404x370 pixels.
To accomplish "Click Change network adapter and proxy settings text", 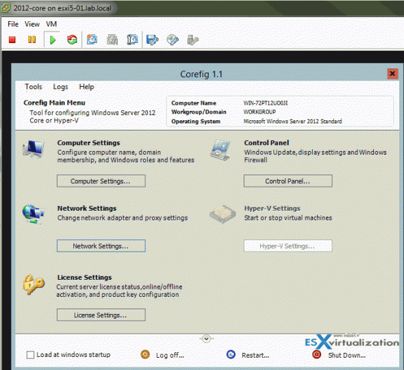I will 123,218.
